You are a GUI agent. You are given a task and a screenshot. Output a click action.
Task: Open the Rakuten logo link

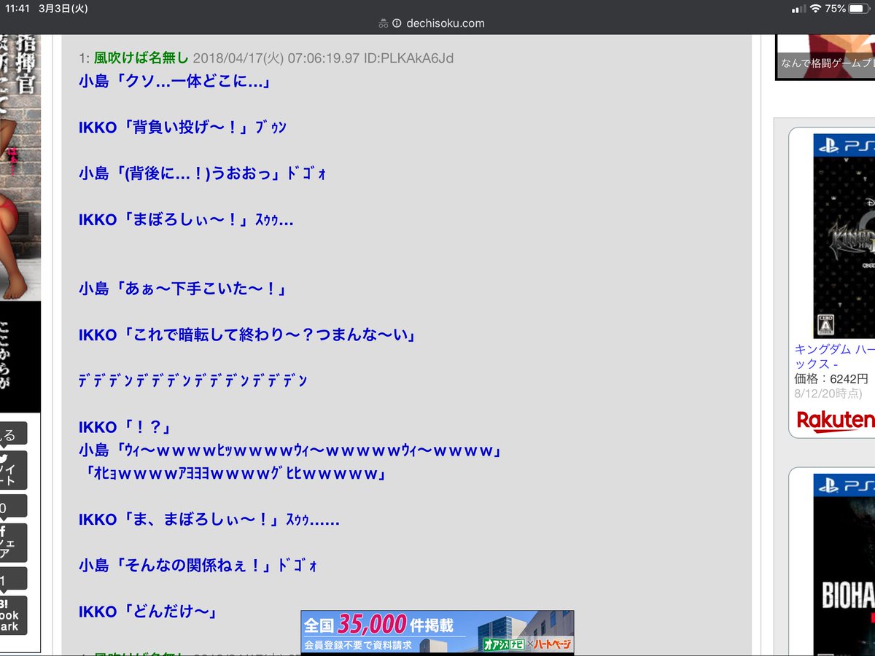click(835, 421)
